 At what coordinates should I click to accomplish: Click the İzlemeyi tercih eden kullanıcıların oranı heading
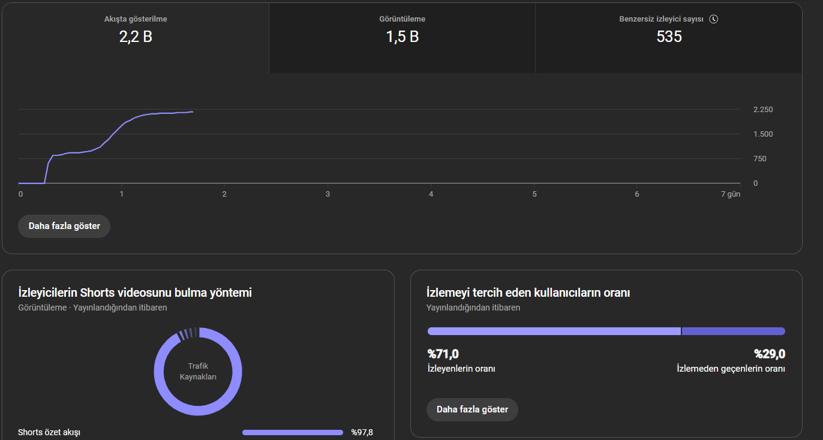[528, 293]
